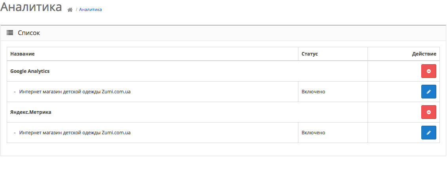Edit Яндекс.Метрика store settings pencil button

tap(428, 132)
